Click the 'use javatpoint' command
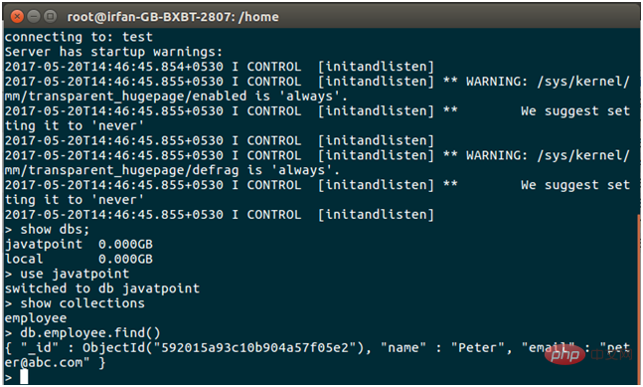The height and width of the screenshot is (387, 643). (x=68, y=274)
